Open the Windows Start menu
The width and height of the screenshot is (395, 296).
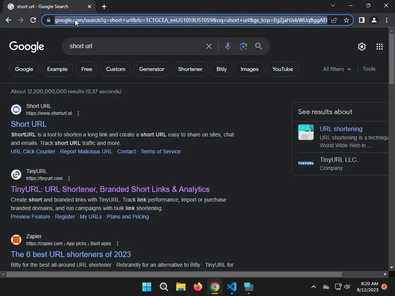(147, 287)
